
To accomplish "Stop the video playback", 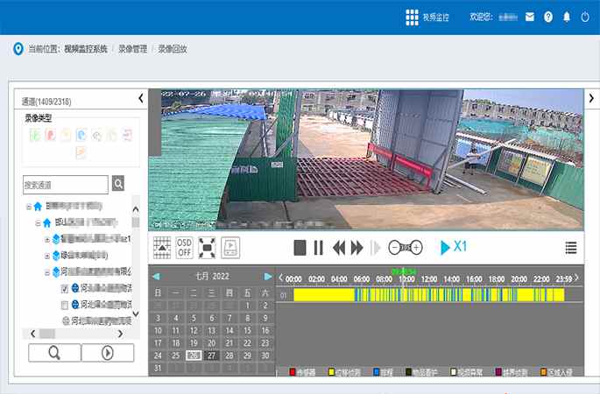I will tap(300, 248).
